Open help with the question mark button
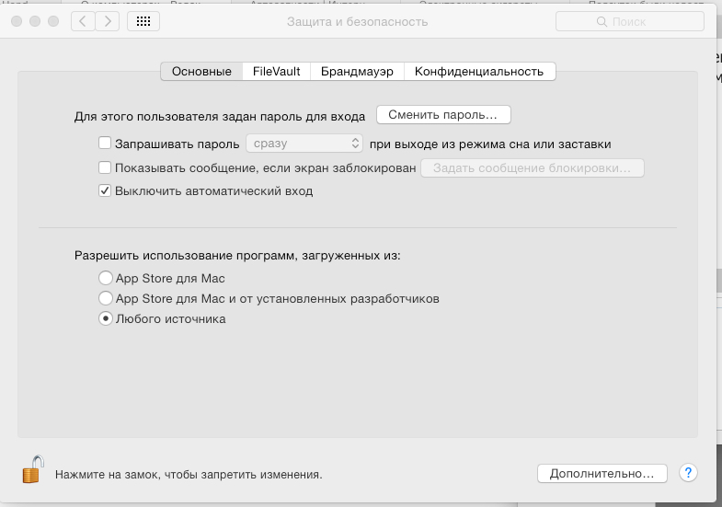 (688, 473)
